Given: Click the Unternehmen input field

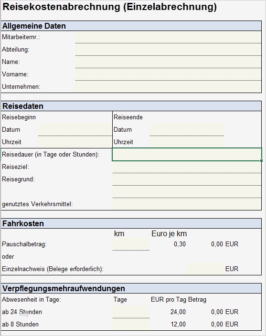Looking at the screenshot, I should pyautogui.click(x=168, y=86).
